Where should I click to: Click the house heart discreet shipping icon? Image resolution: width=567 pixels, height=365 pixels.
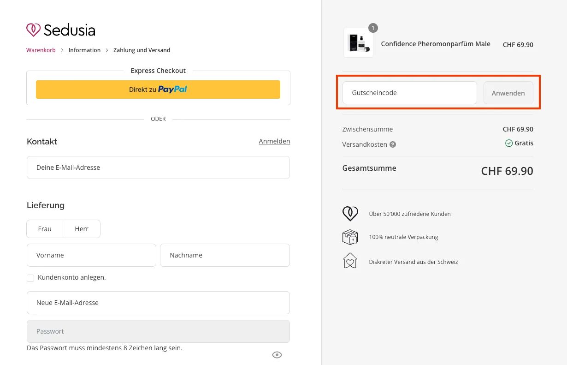350,261
